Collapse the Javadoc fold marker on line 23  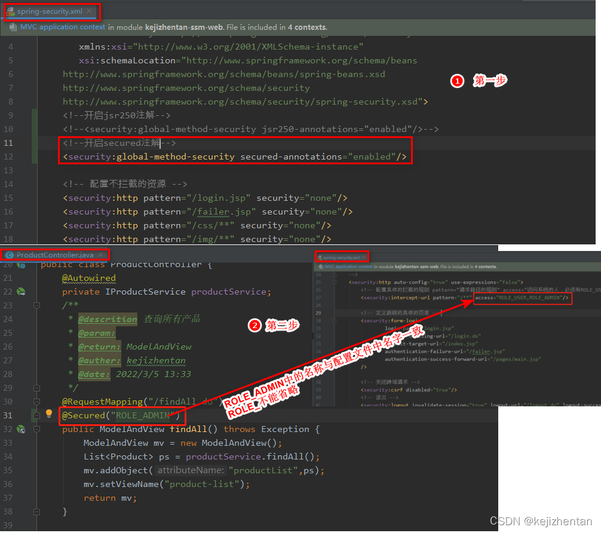37,305
